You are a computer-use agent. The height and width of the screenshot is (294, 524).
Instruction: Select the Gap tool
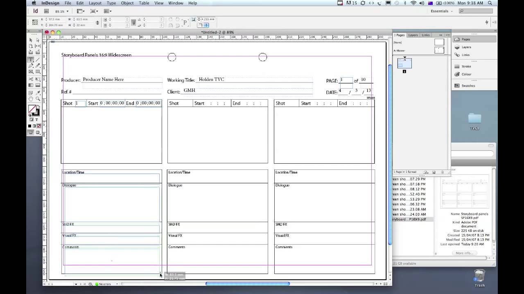tap(38, 46)
